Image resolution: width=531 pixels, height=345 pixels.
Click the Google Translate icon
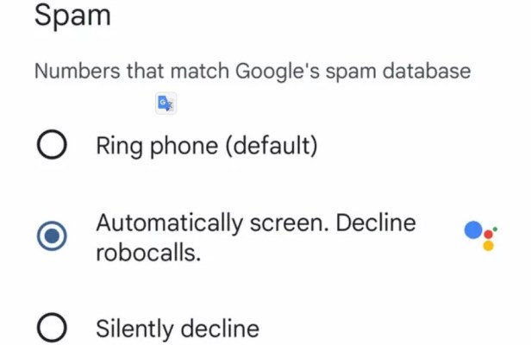click(166, 103)
